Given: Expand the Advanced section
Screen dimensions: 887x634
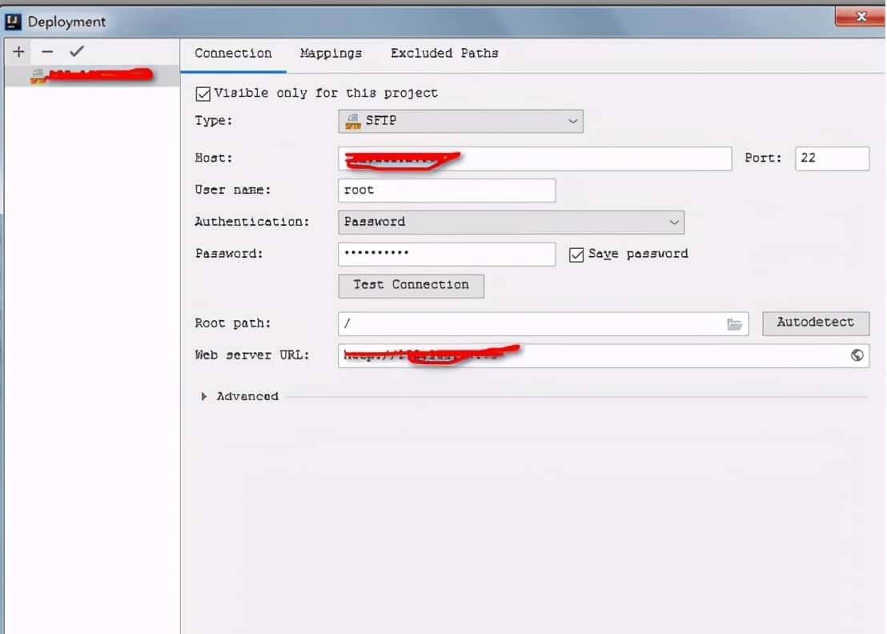Looking at the screenshot, I should click(204, 396).
